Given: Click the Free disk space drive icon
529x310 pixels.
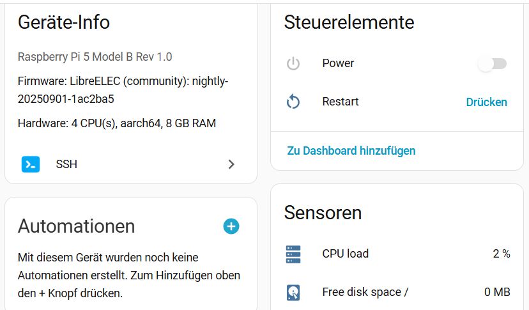Looking at the screenshot, I should (x=293, y=293).
